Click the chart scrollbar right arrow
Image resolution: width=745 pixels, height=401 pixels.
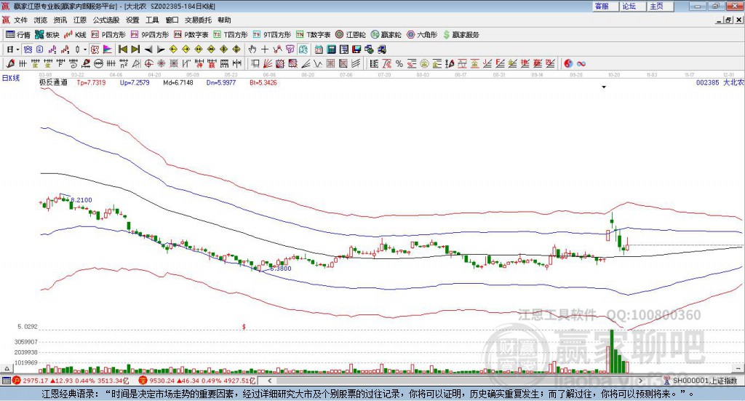tap(640, 381)
